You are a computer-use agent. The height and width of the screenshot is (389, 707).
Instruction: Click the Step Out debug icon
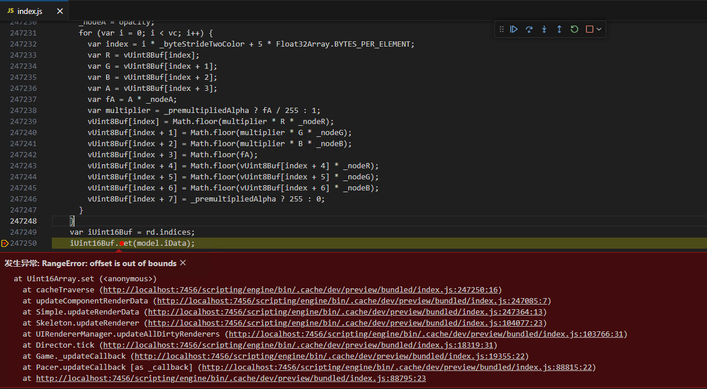tap(559, 29)
